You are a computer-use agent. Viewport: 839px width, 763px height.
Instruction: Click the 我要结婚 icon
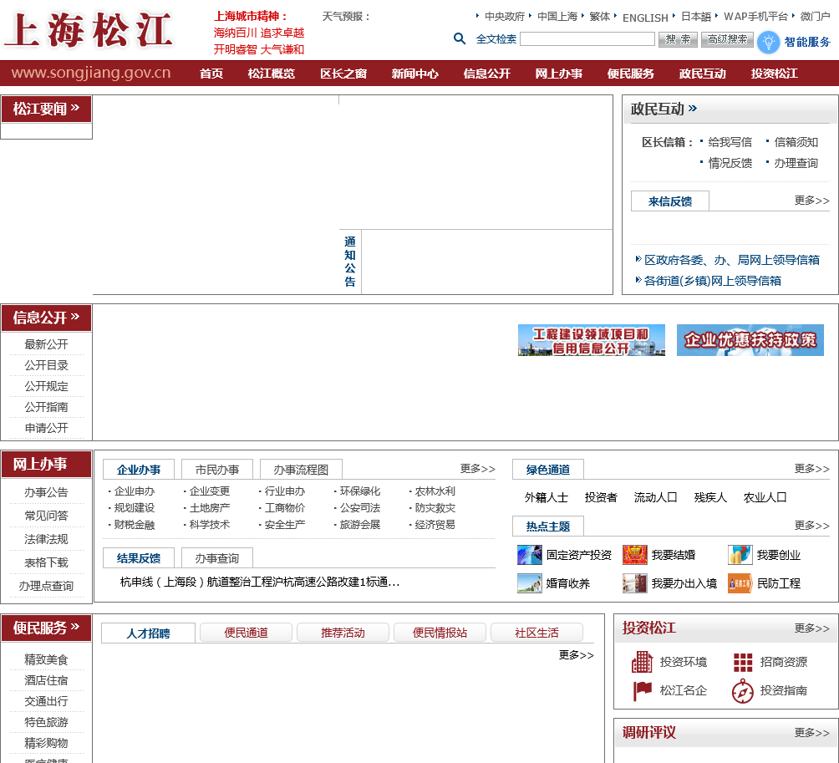tap(634, 555)
